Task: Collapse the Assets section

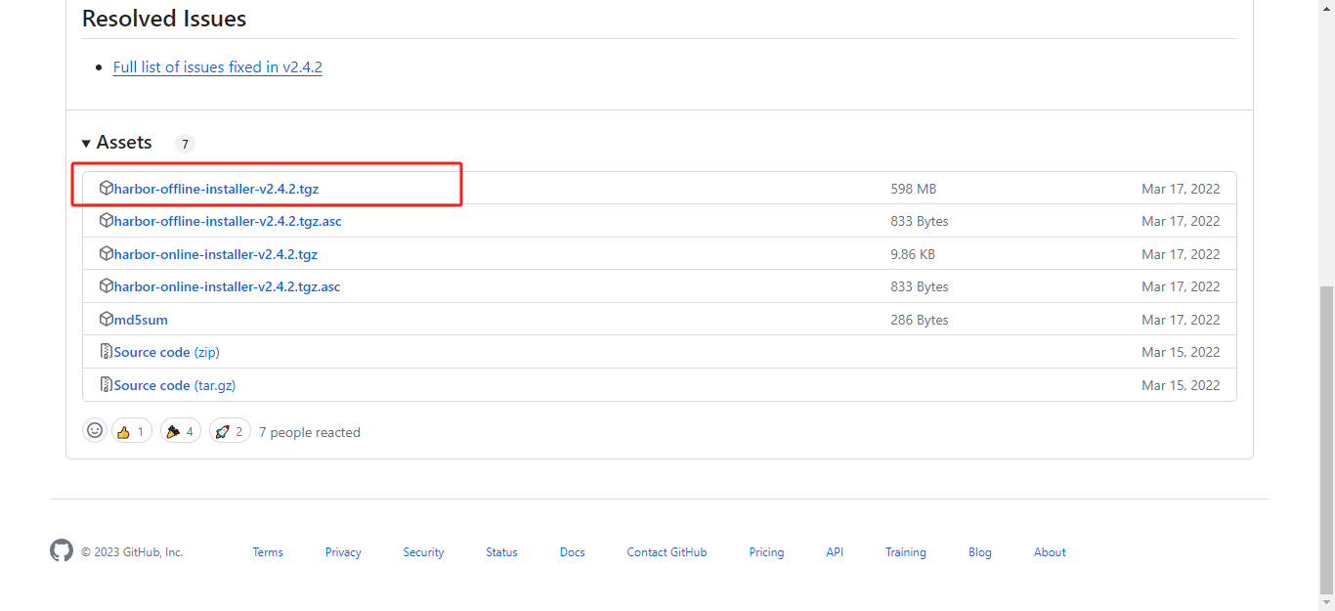Action: tap(117, 143)
